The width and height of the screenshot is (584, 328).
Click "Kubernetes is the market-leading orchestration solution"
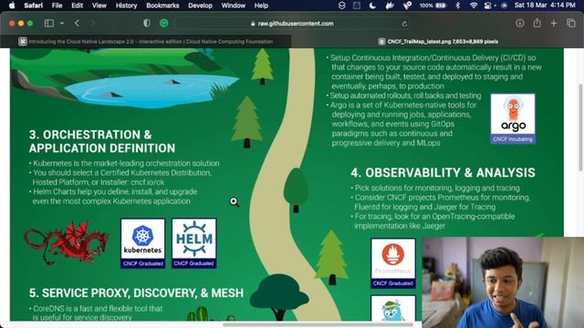point(126,163)
